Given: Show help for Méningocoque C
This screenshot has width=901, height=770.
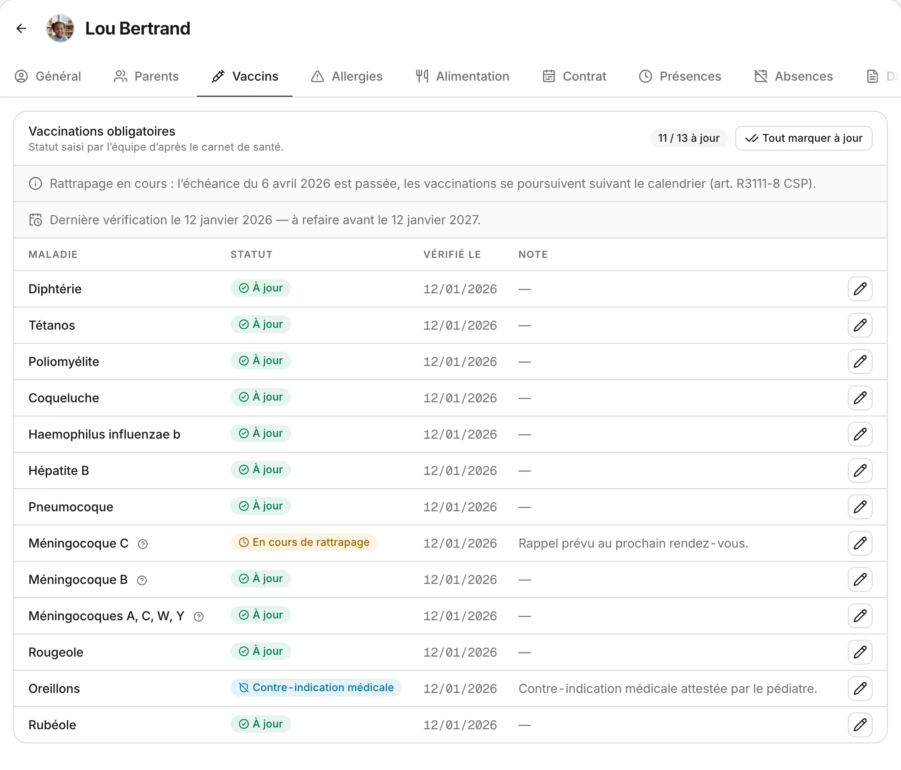Looking at the screenshot, I should [143, 544].
